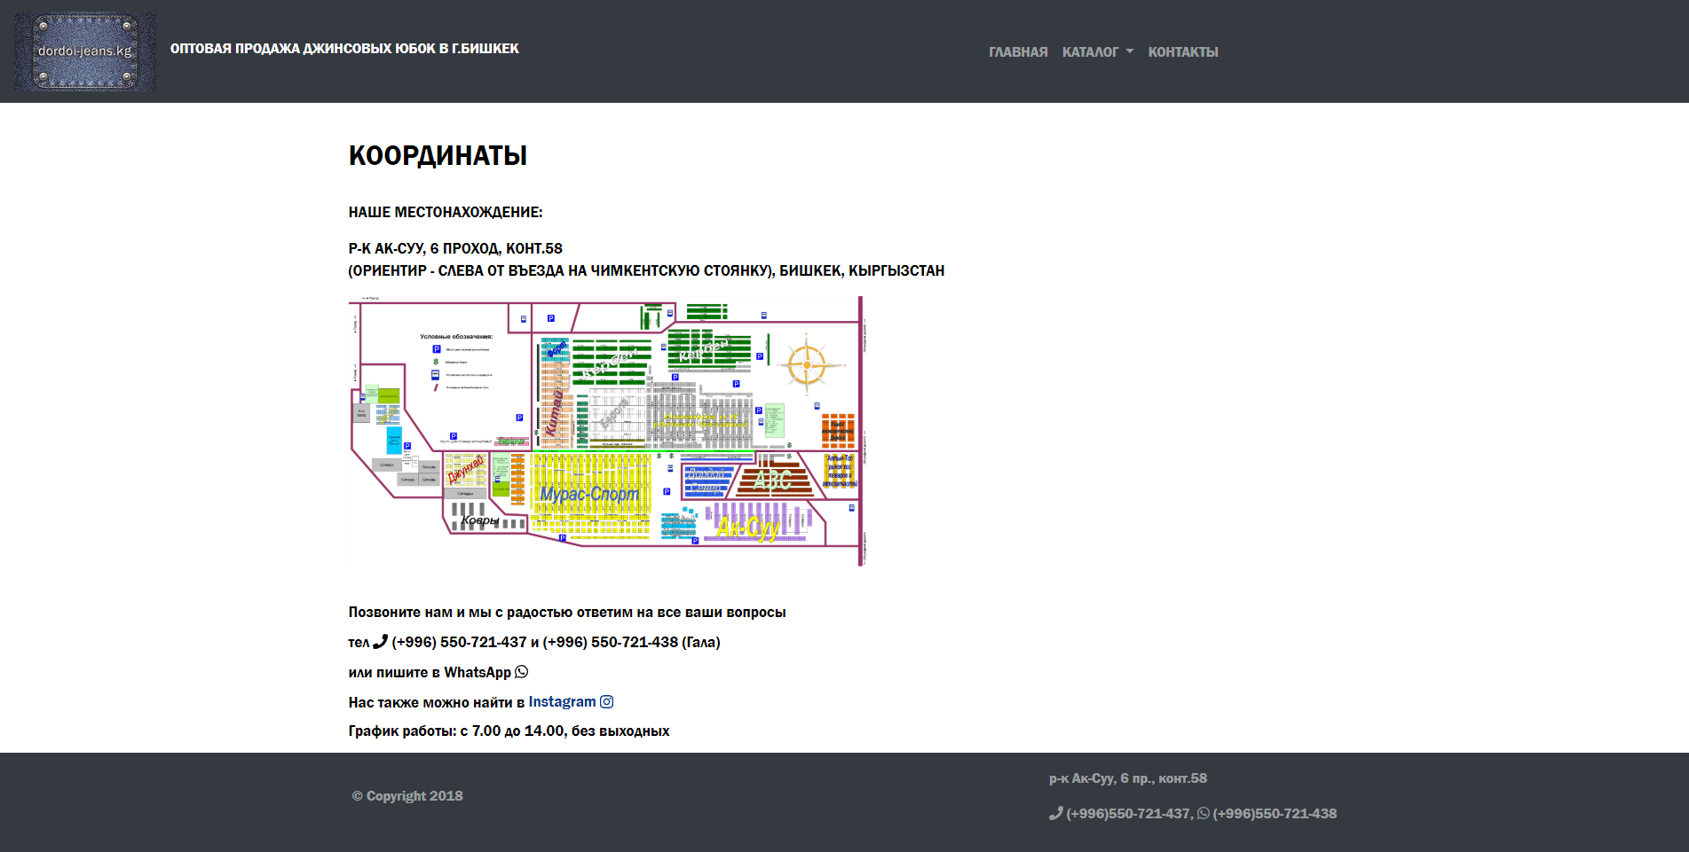The width and height of the screenshot is (1689, 852).
Task: Click the parking icon in the map legend
Action: pyautogui.click(x=436, y=349)
